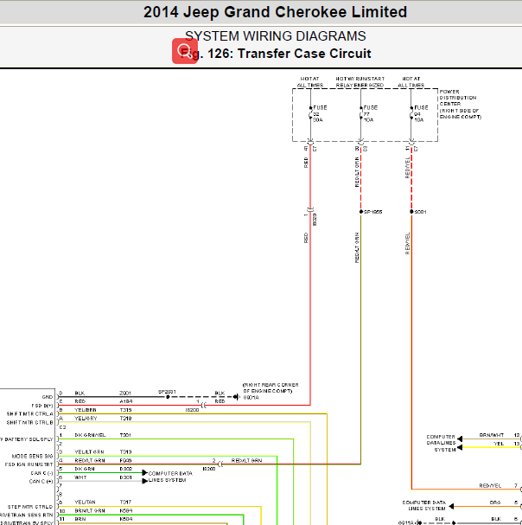Viewport: 522px width, 525px height.
Task: Click 'HOT AT ALL TIMES' above Fuse 32
Action: [x=310, y=82]
